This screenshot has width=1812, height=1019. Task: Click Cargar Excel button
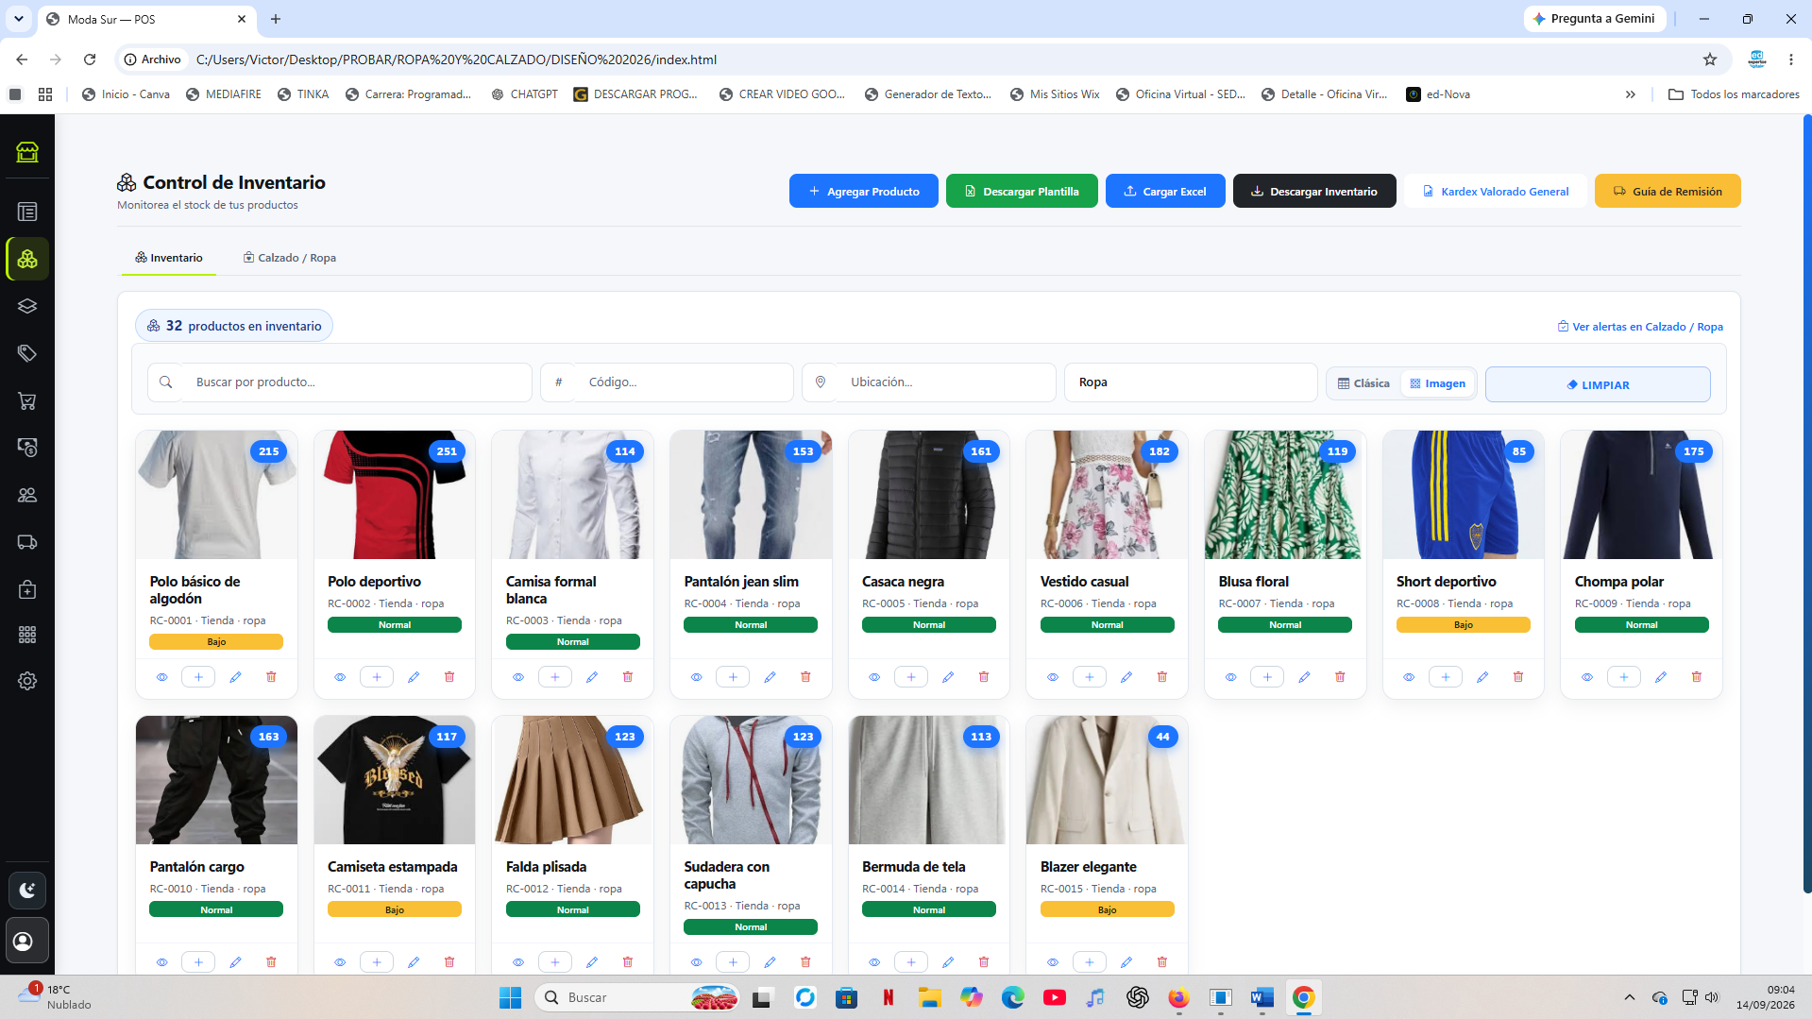pos(1165,191)
